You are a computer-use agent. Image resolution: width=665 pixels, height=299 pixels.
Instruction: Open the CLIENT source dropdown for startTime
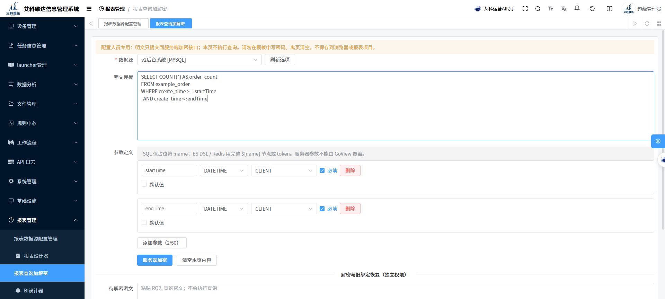pos(284,170)
